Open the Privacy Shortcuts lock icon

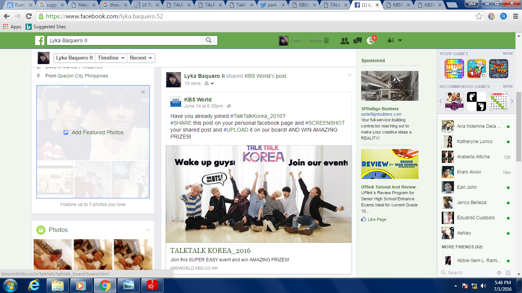click(391, 40)
